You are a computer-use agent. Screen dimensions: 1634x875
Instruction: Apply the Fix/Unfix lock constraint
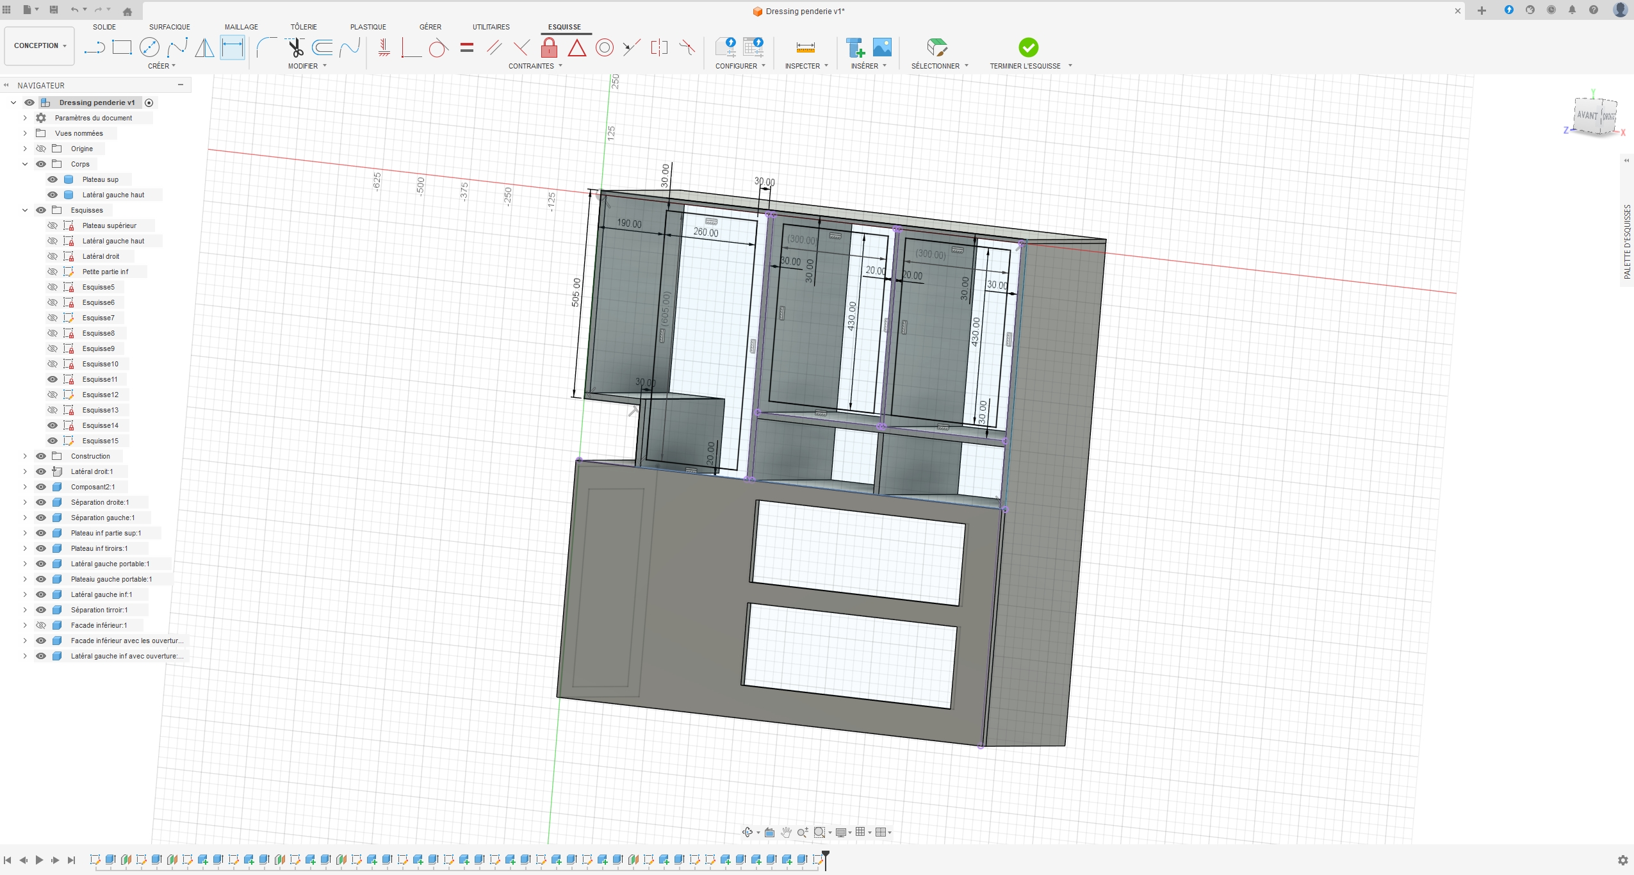point(549,47)
